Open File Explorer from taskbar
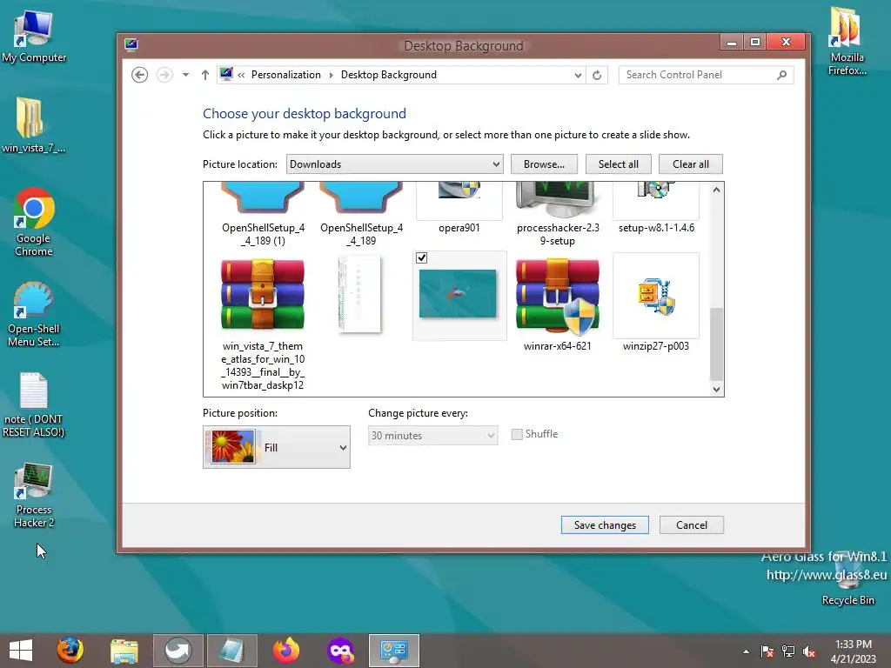The image size is (891, 668). (x=124, y=651)
